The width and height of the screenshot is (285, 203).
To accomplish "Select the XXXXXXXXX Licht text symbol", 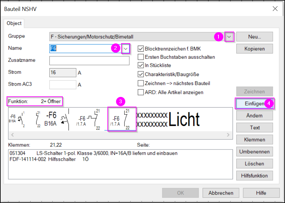I will click(168, 119).
